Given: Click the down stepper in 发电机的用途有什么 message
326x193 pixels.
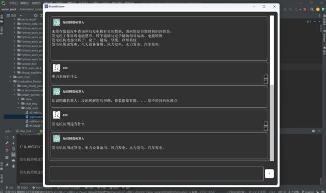Looking at the screenshot, I should tap(266, 129).
